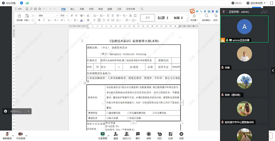Click the ribbon search magnifier icon
Viewport: 275px width, 141px height.
pos(142,9)
